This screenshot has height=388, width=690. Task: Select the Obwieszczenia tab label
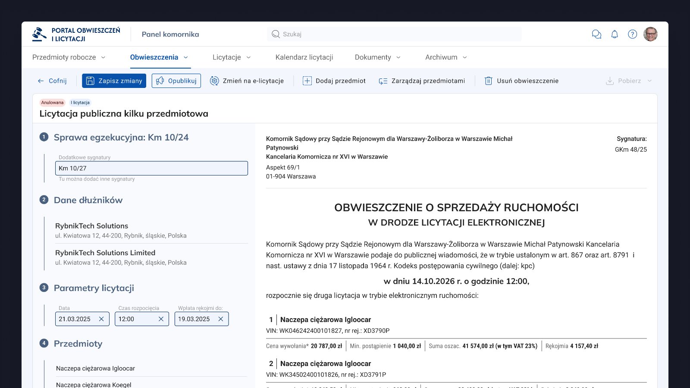pos(154,57)
